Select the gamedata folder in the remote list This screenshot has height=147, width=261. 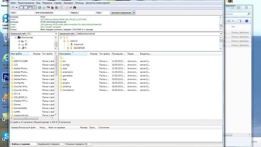tap(67, 76)
